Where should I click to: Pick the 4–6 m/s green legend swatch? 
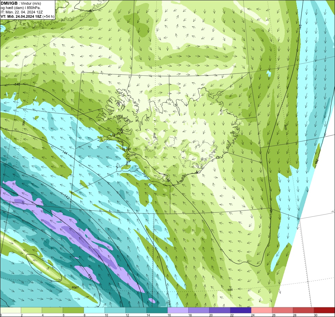click(52, 310)
